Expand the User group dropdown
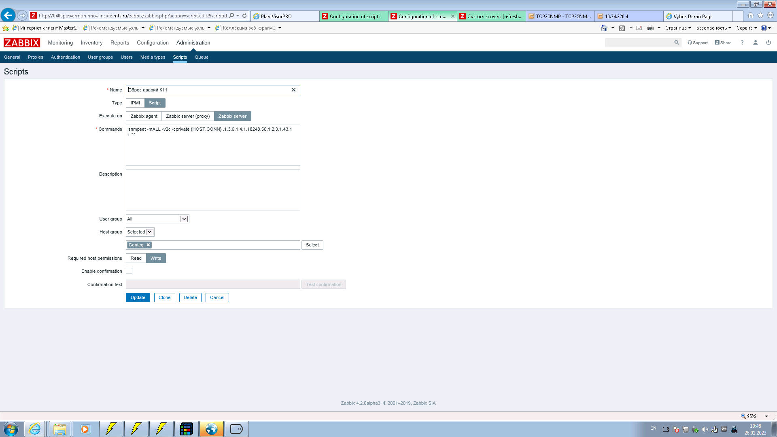 pyautogui.click(x=184, y=219)
